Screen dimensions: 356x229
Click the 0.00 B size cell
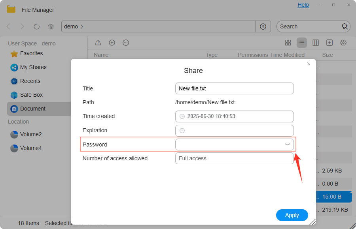click(330, 184)
